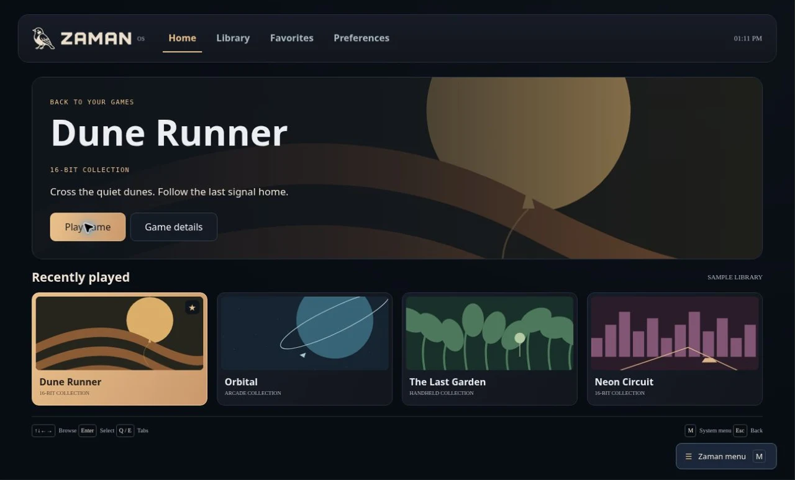Click the 01:11 PM clock
The height and width of the screenshot is (480, 795).
point(748,38)
